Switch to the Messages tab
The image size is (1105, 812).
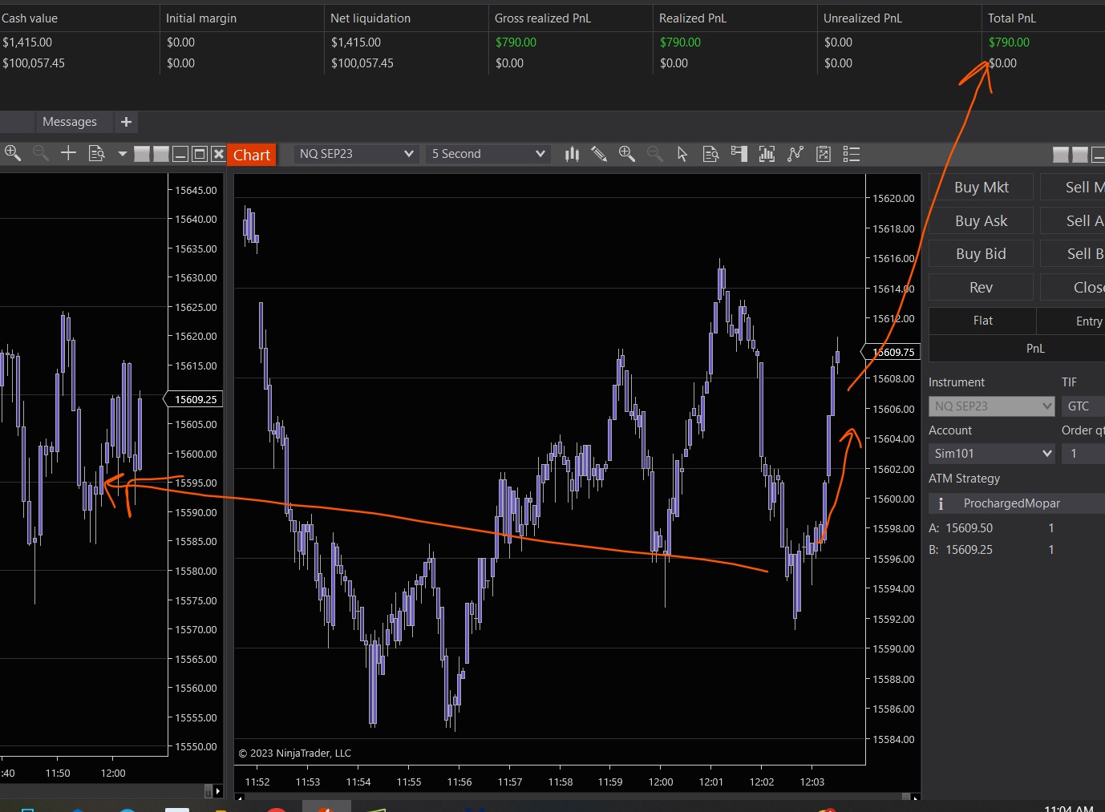click(x=70, y=122)
